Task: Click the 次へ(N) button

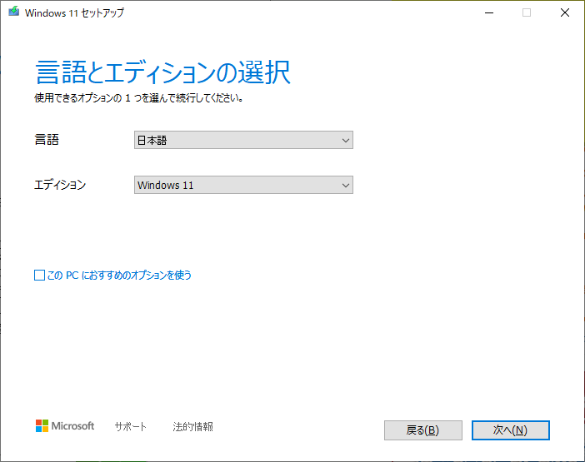Action: [510, 430]
